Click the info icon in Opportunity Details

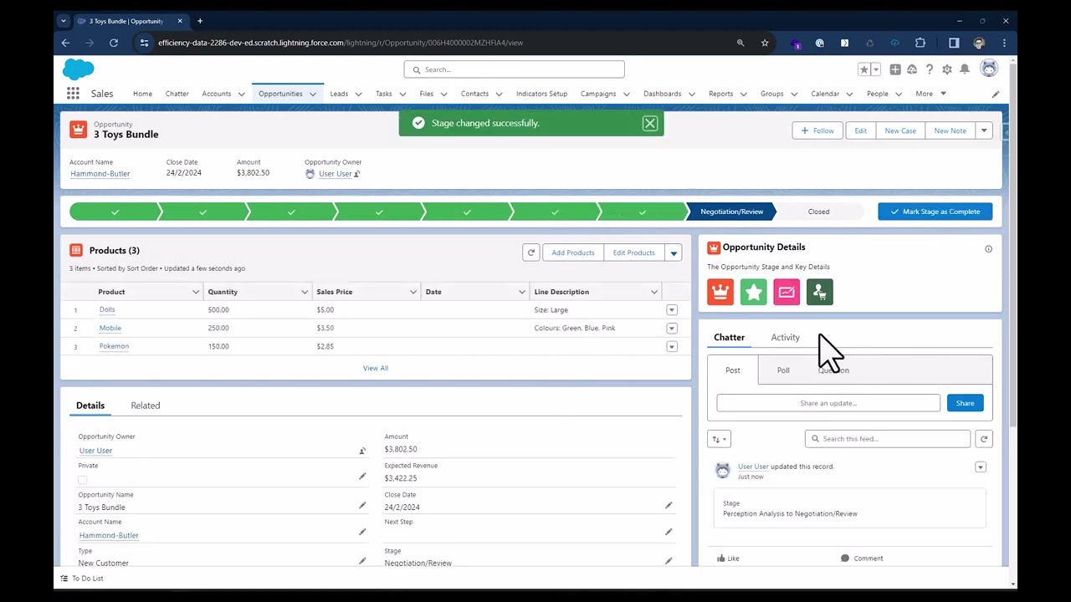(988, 249)
